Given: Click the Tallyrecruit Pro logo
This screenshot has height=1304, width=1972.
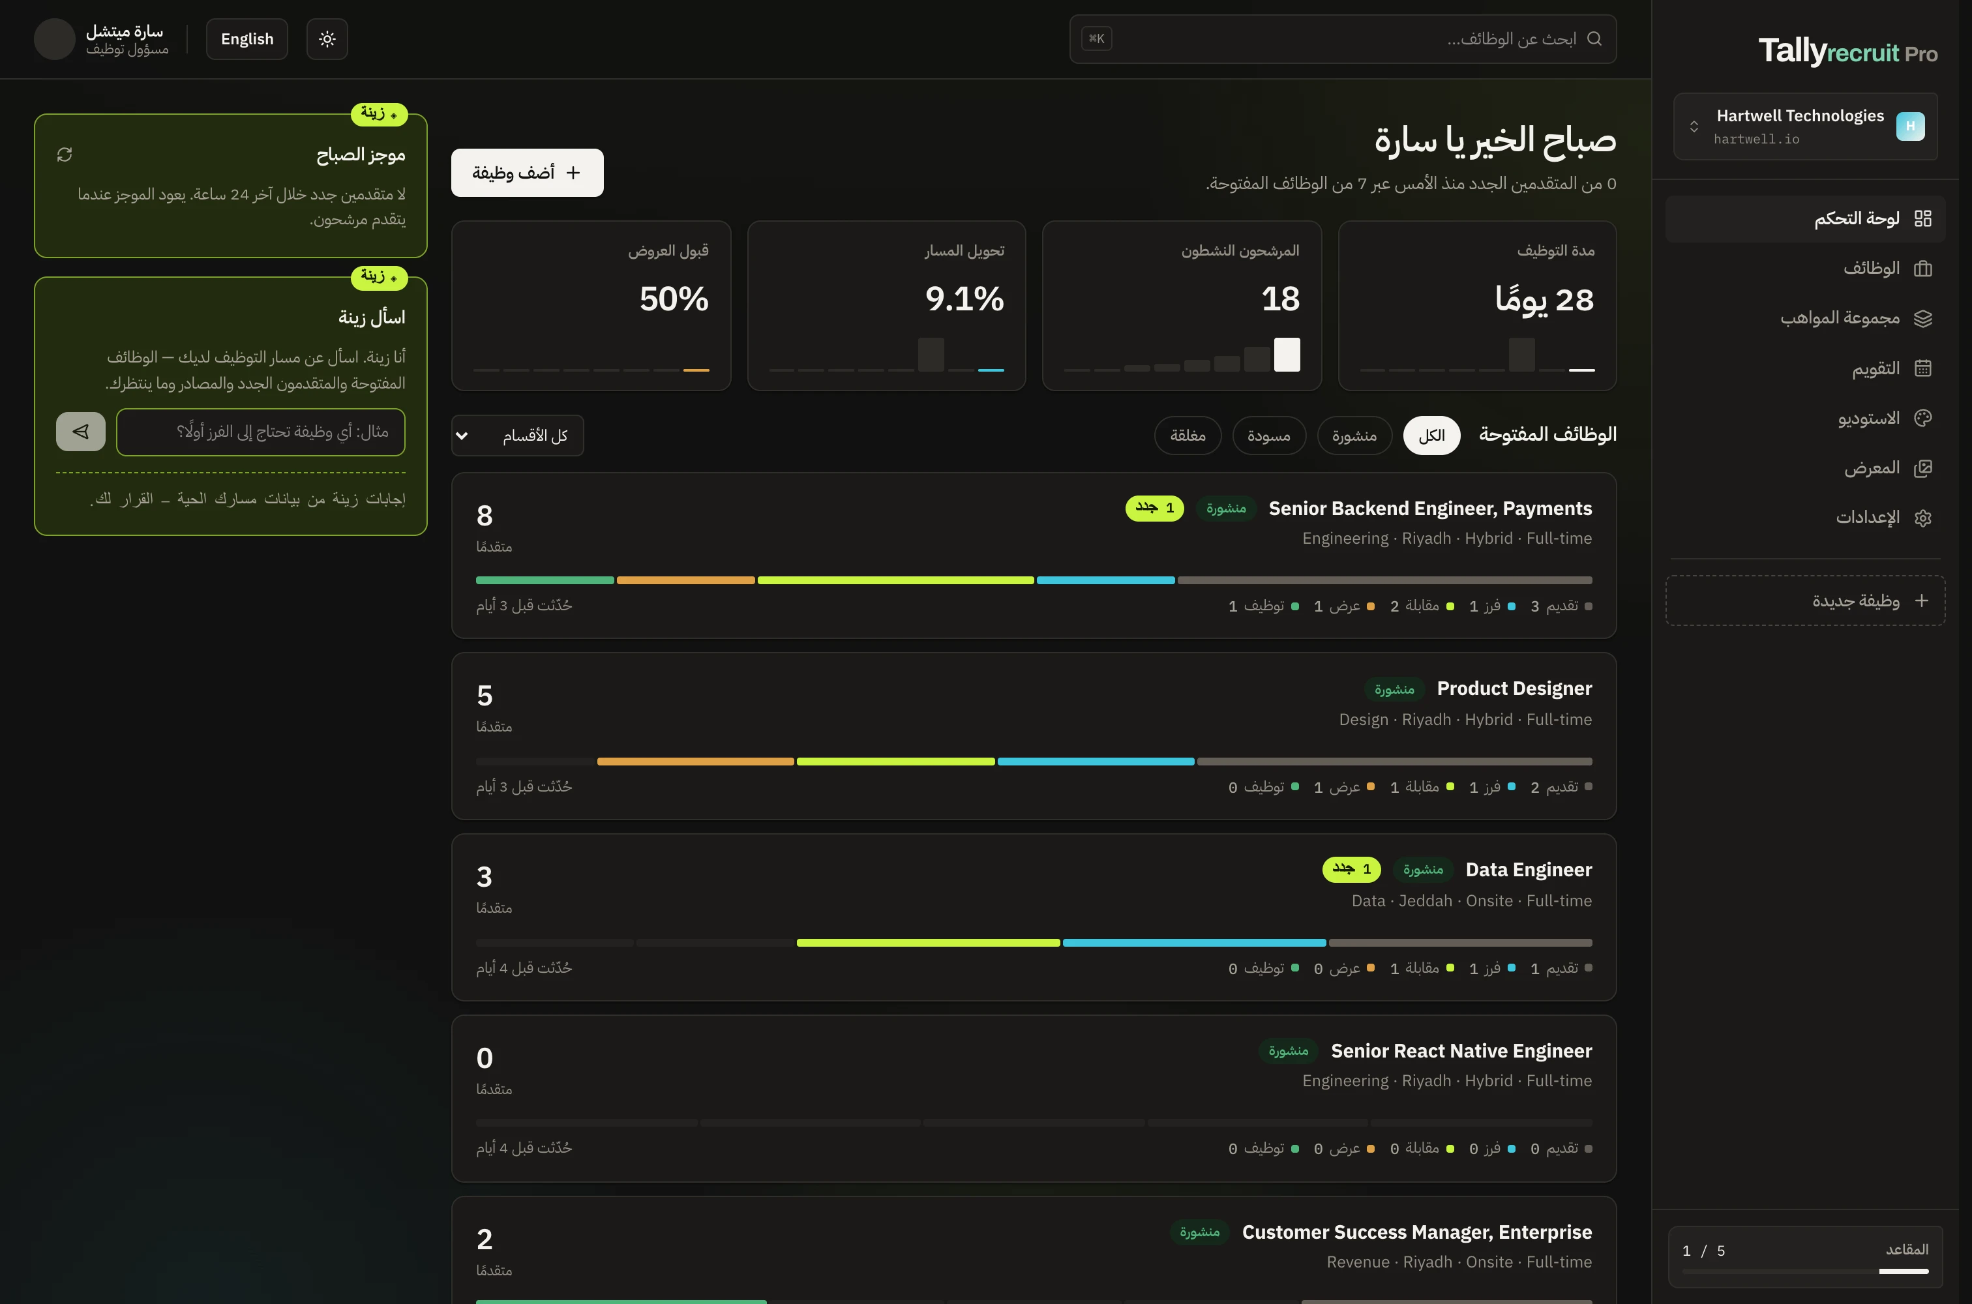Looking at the screenshot, I should tap(1847, 52).
